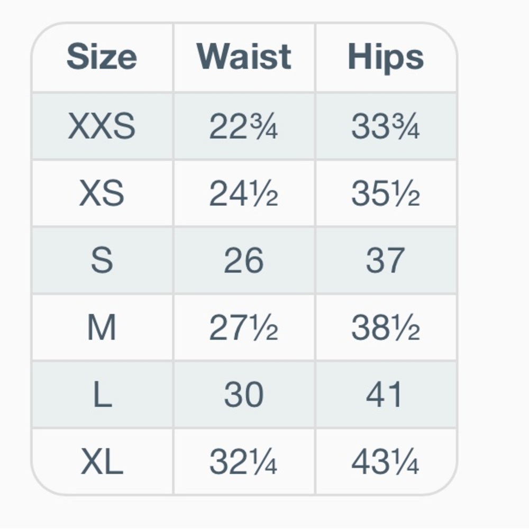Click the waist value 26
The height and width of the screenshot is (529, 529).
pyautogui.click(x=244, y=260)
